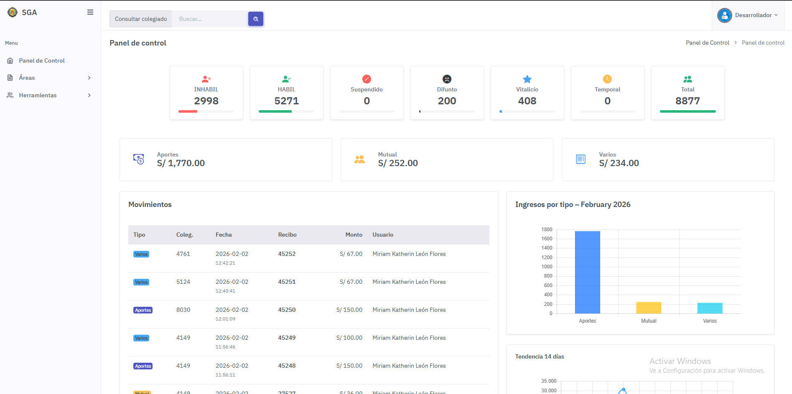
Task: Click the Suspendido blocked icon
Action: [x=367, y=79]
